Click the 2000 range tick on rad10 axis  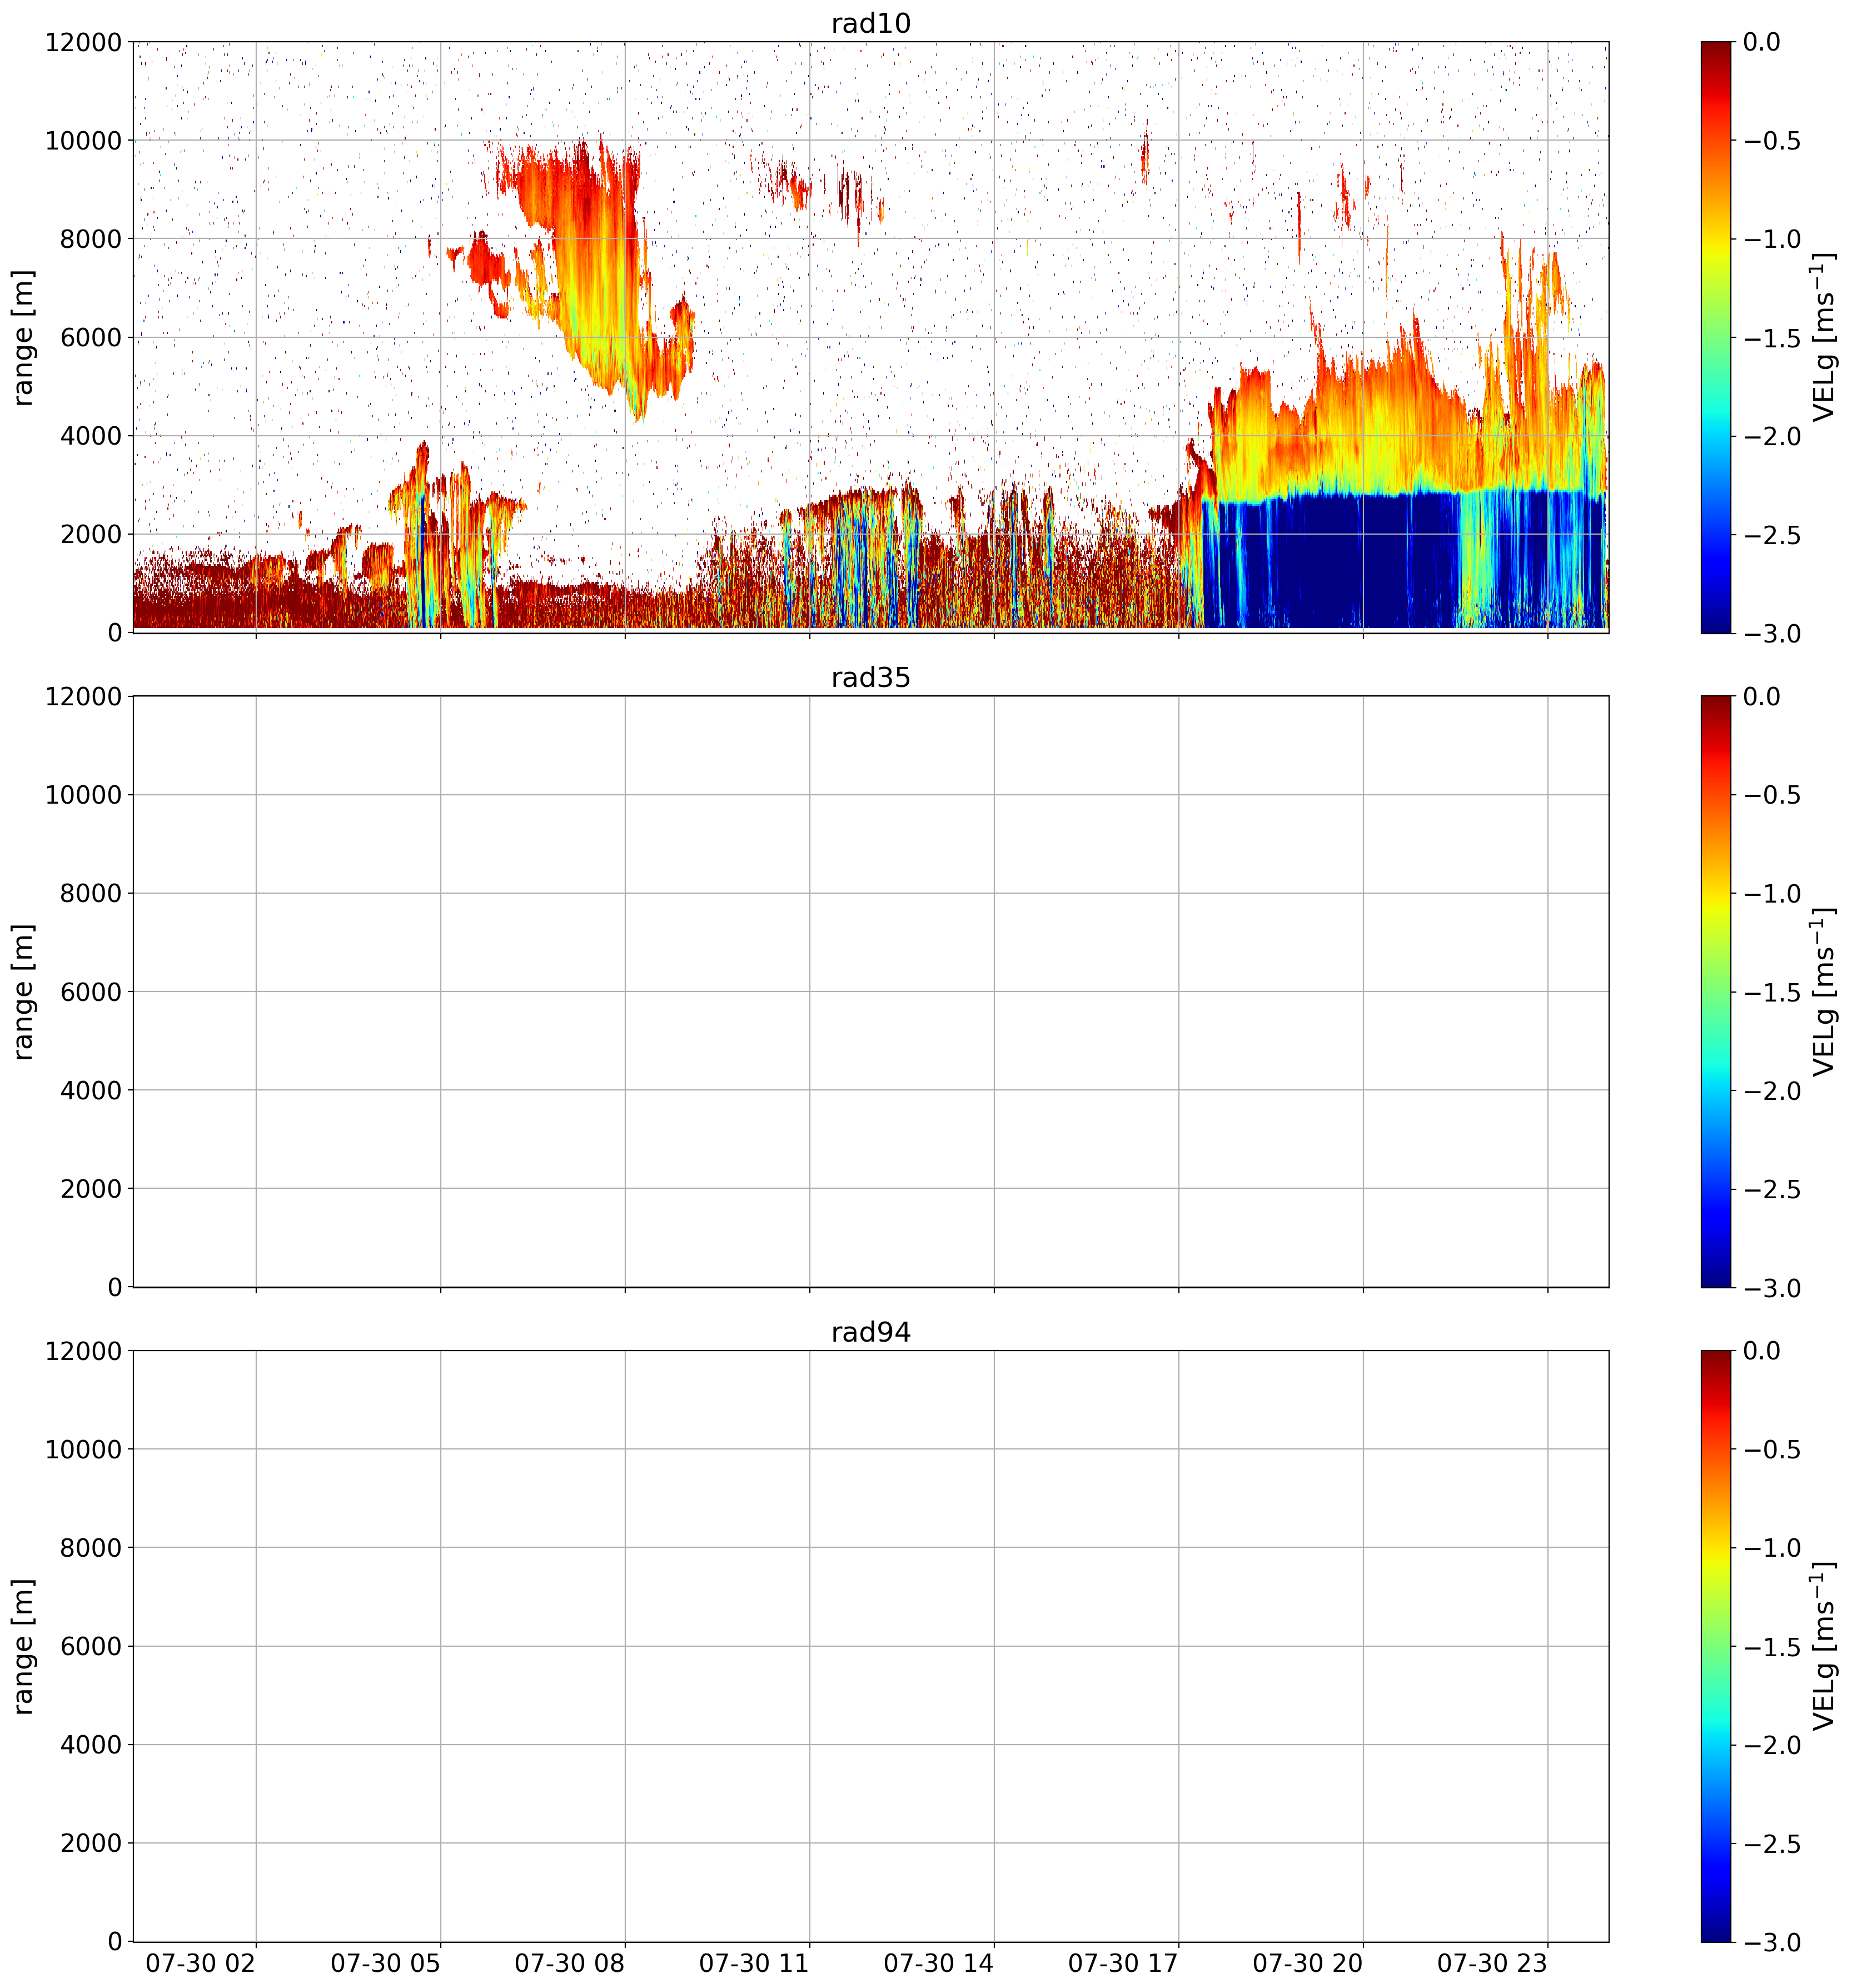(x=90, y=535)
